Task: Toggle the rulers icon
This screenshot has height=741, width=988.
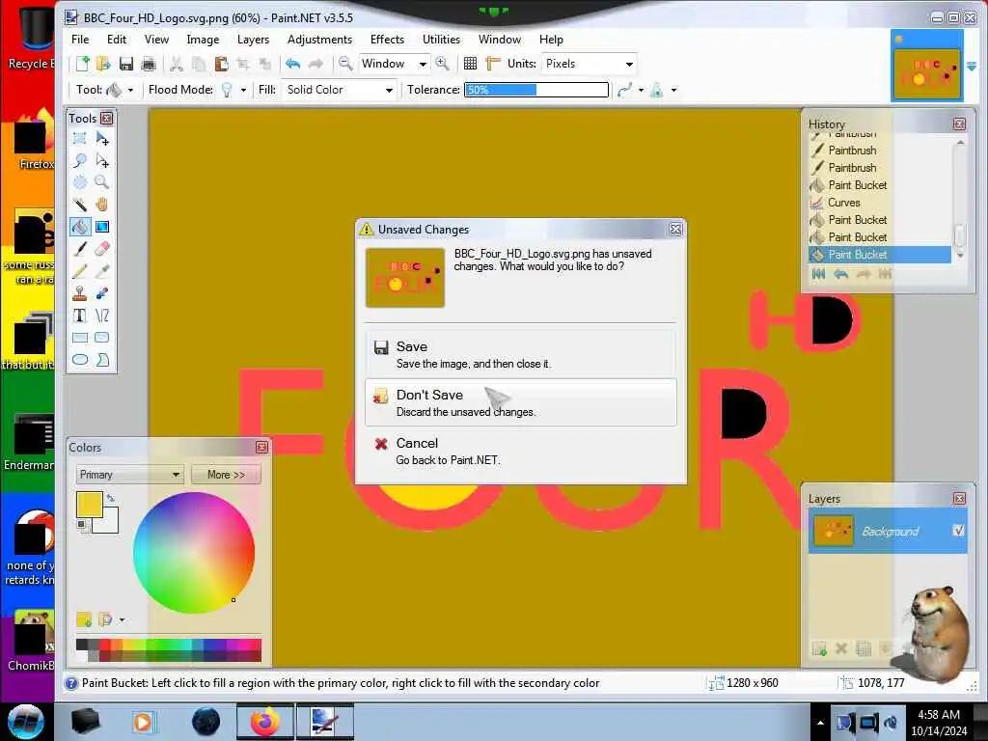Action: (493, 64)
